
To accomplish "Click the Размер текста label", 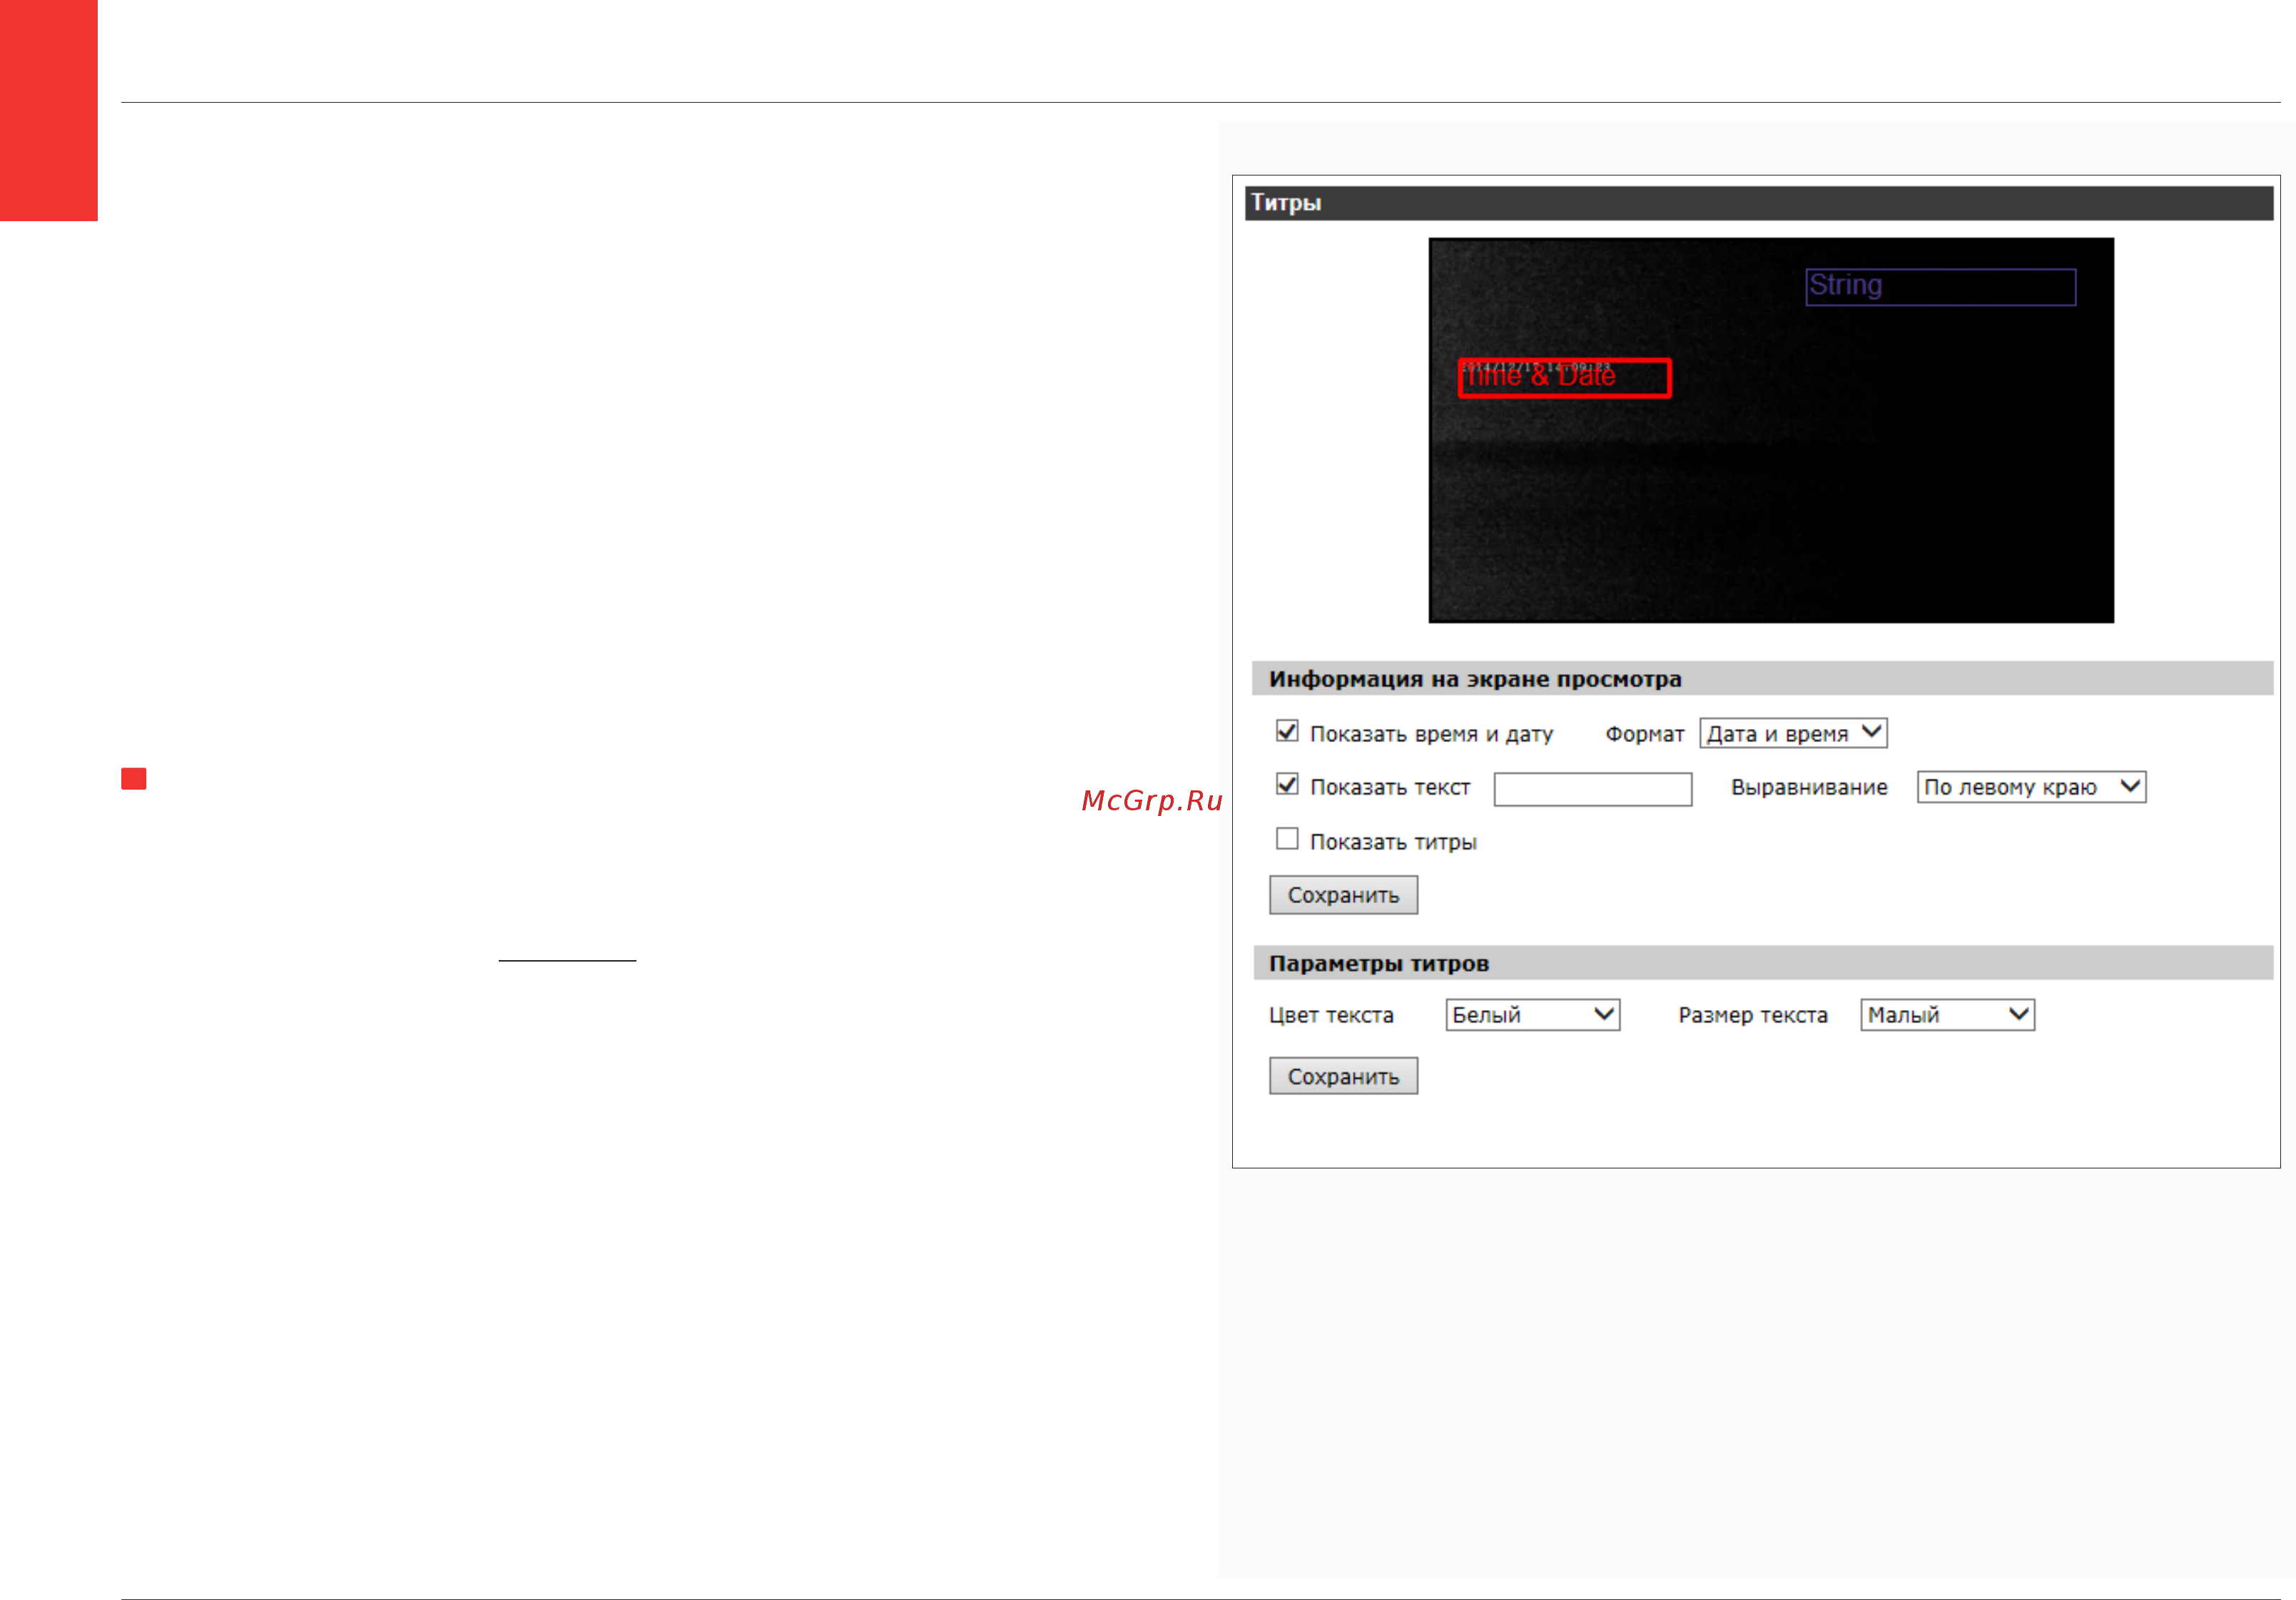I will 1752,1014.
